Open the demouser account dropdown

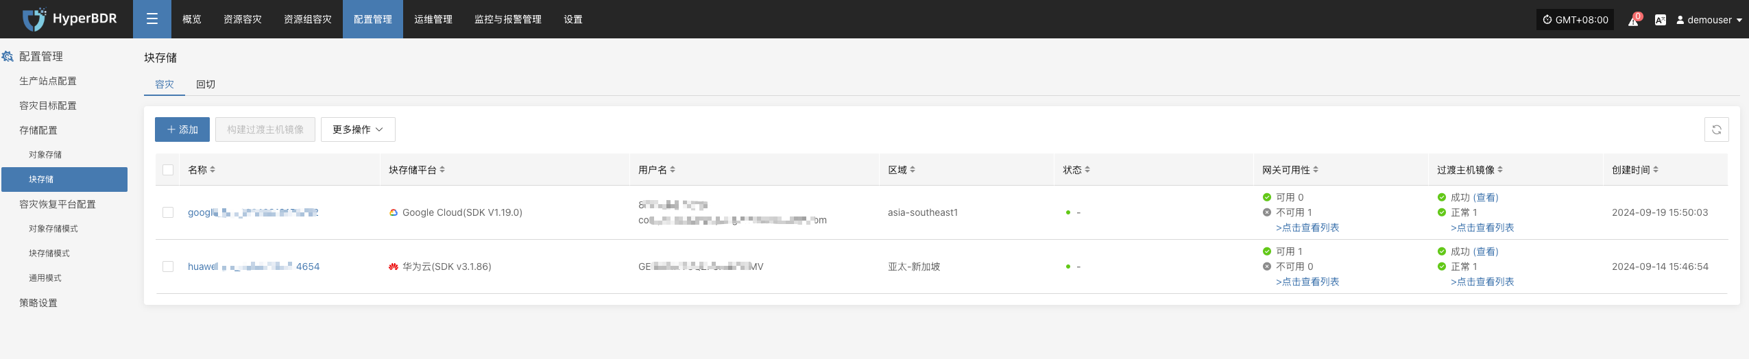click(x=1709, y=20)
